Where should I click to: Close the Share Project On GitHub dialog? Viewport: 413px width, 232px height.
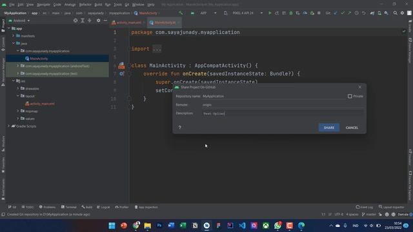coord(360,87)
